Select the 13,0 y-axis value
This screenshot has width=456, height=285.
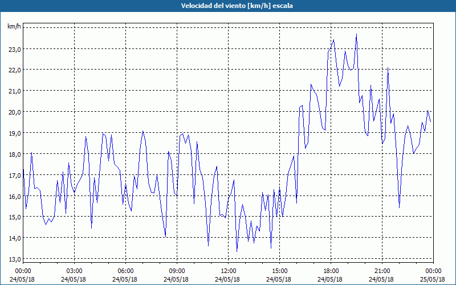[x=15, y=259]
